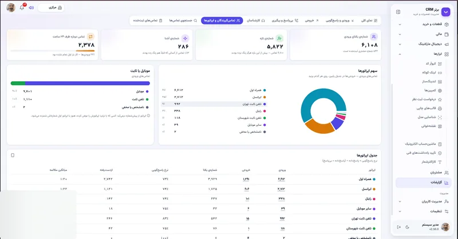Select نامشخص یا مخفی operator legend row
The image size is (458, 239).
(214, 132)
